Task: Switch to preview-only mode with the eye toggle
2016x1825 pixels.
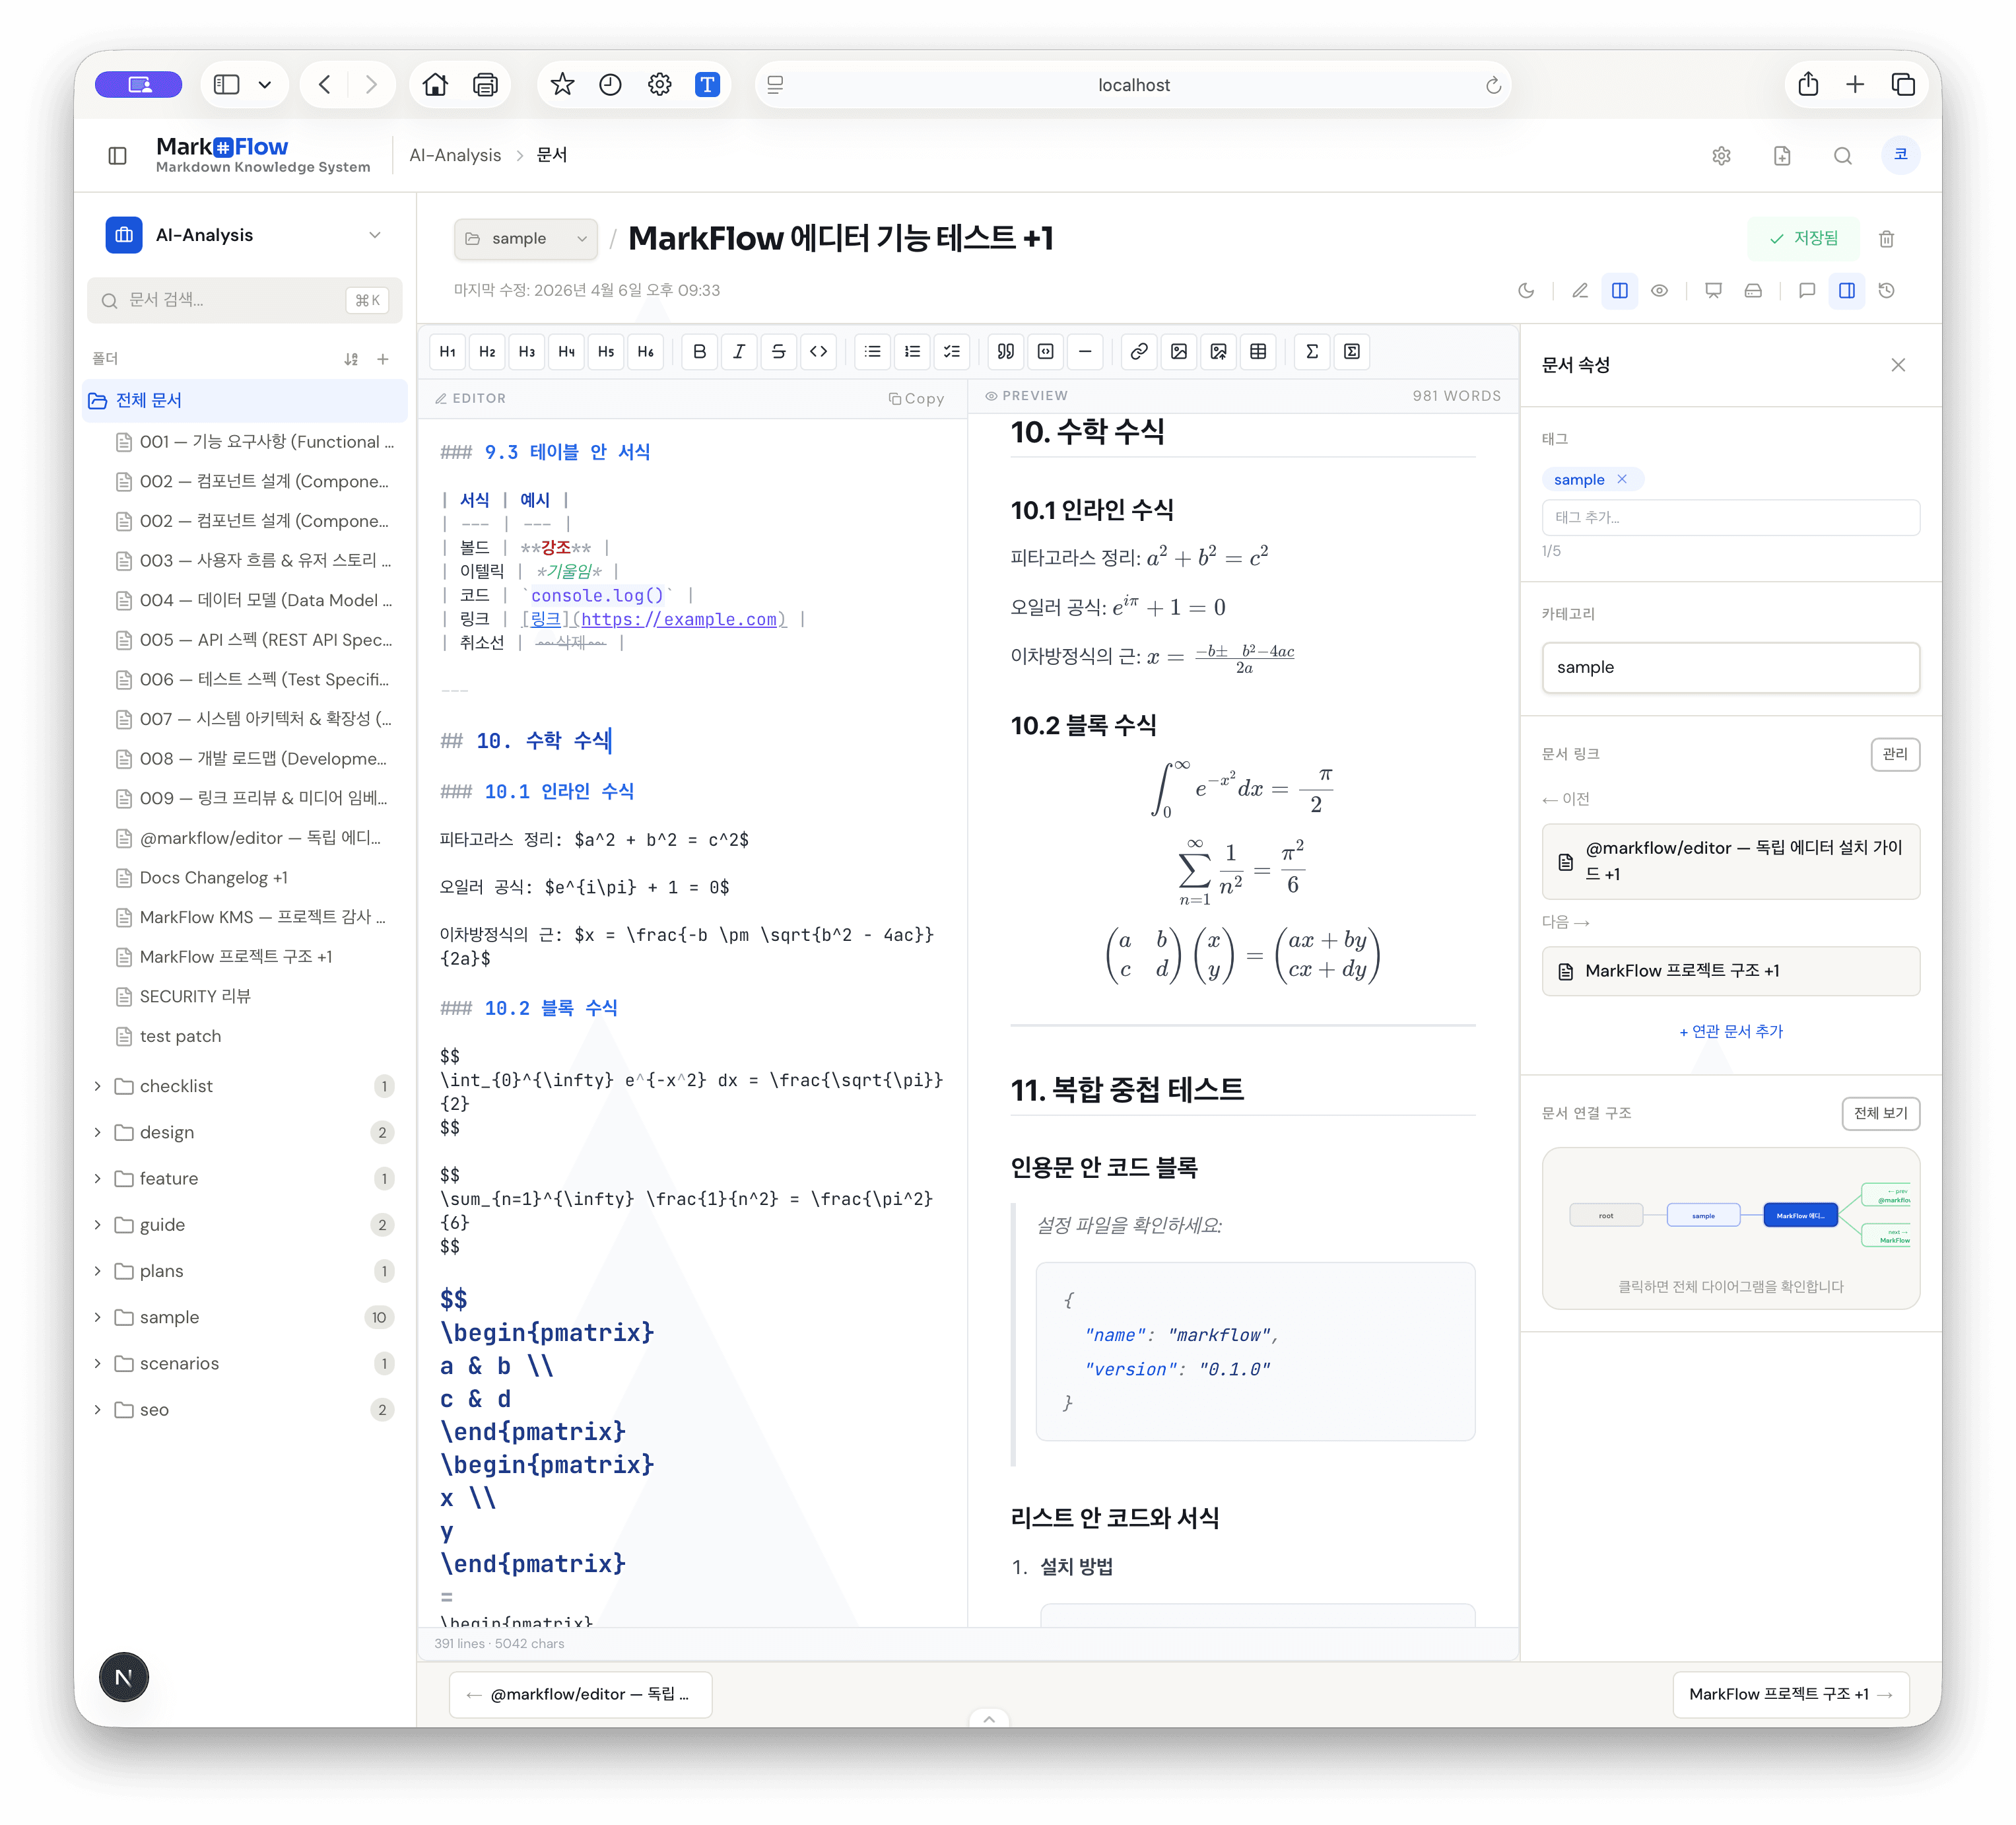Action: pos(1659,291)
